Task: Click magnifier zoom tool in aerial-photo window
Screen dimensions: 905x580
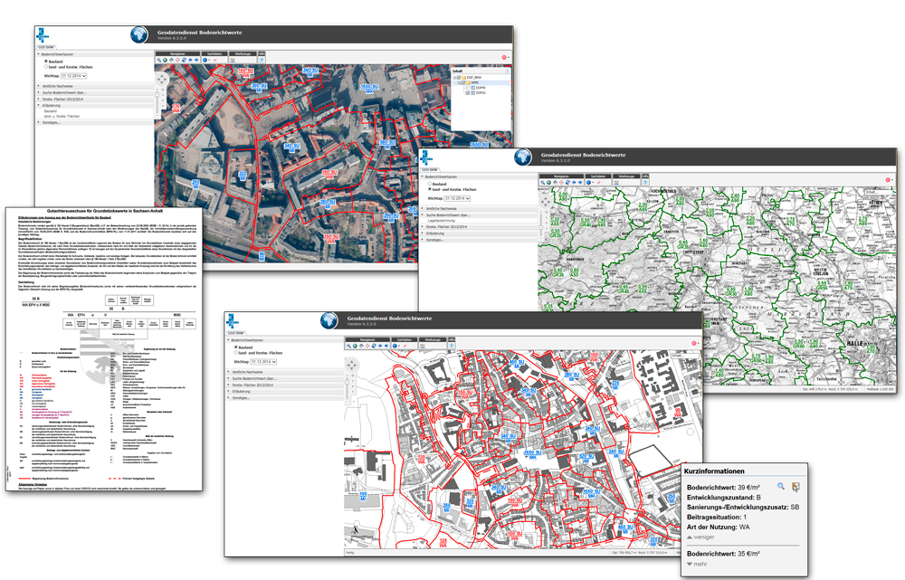Action: [x=158, y=60]
